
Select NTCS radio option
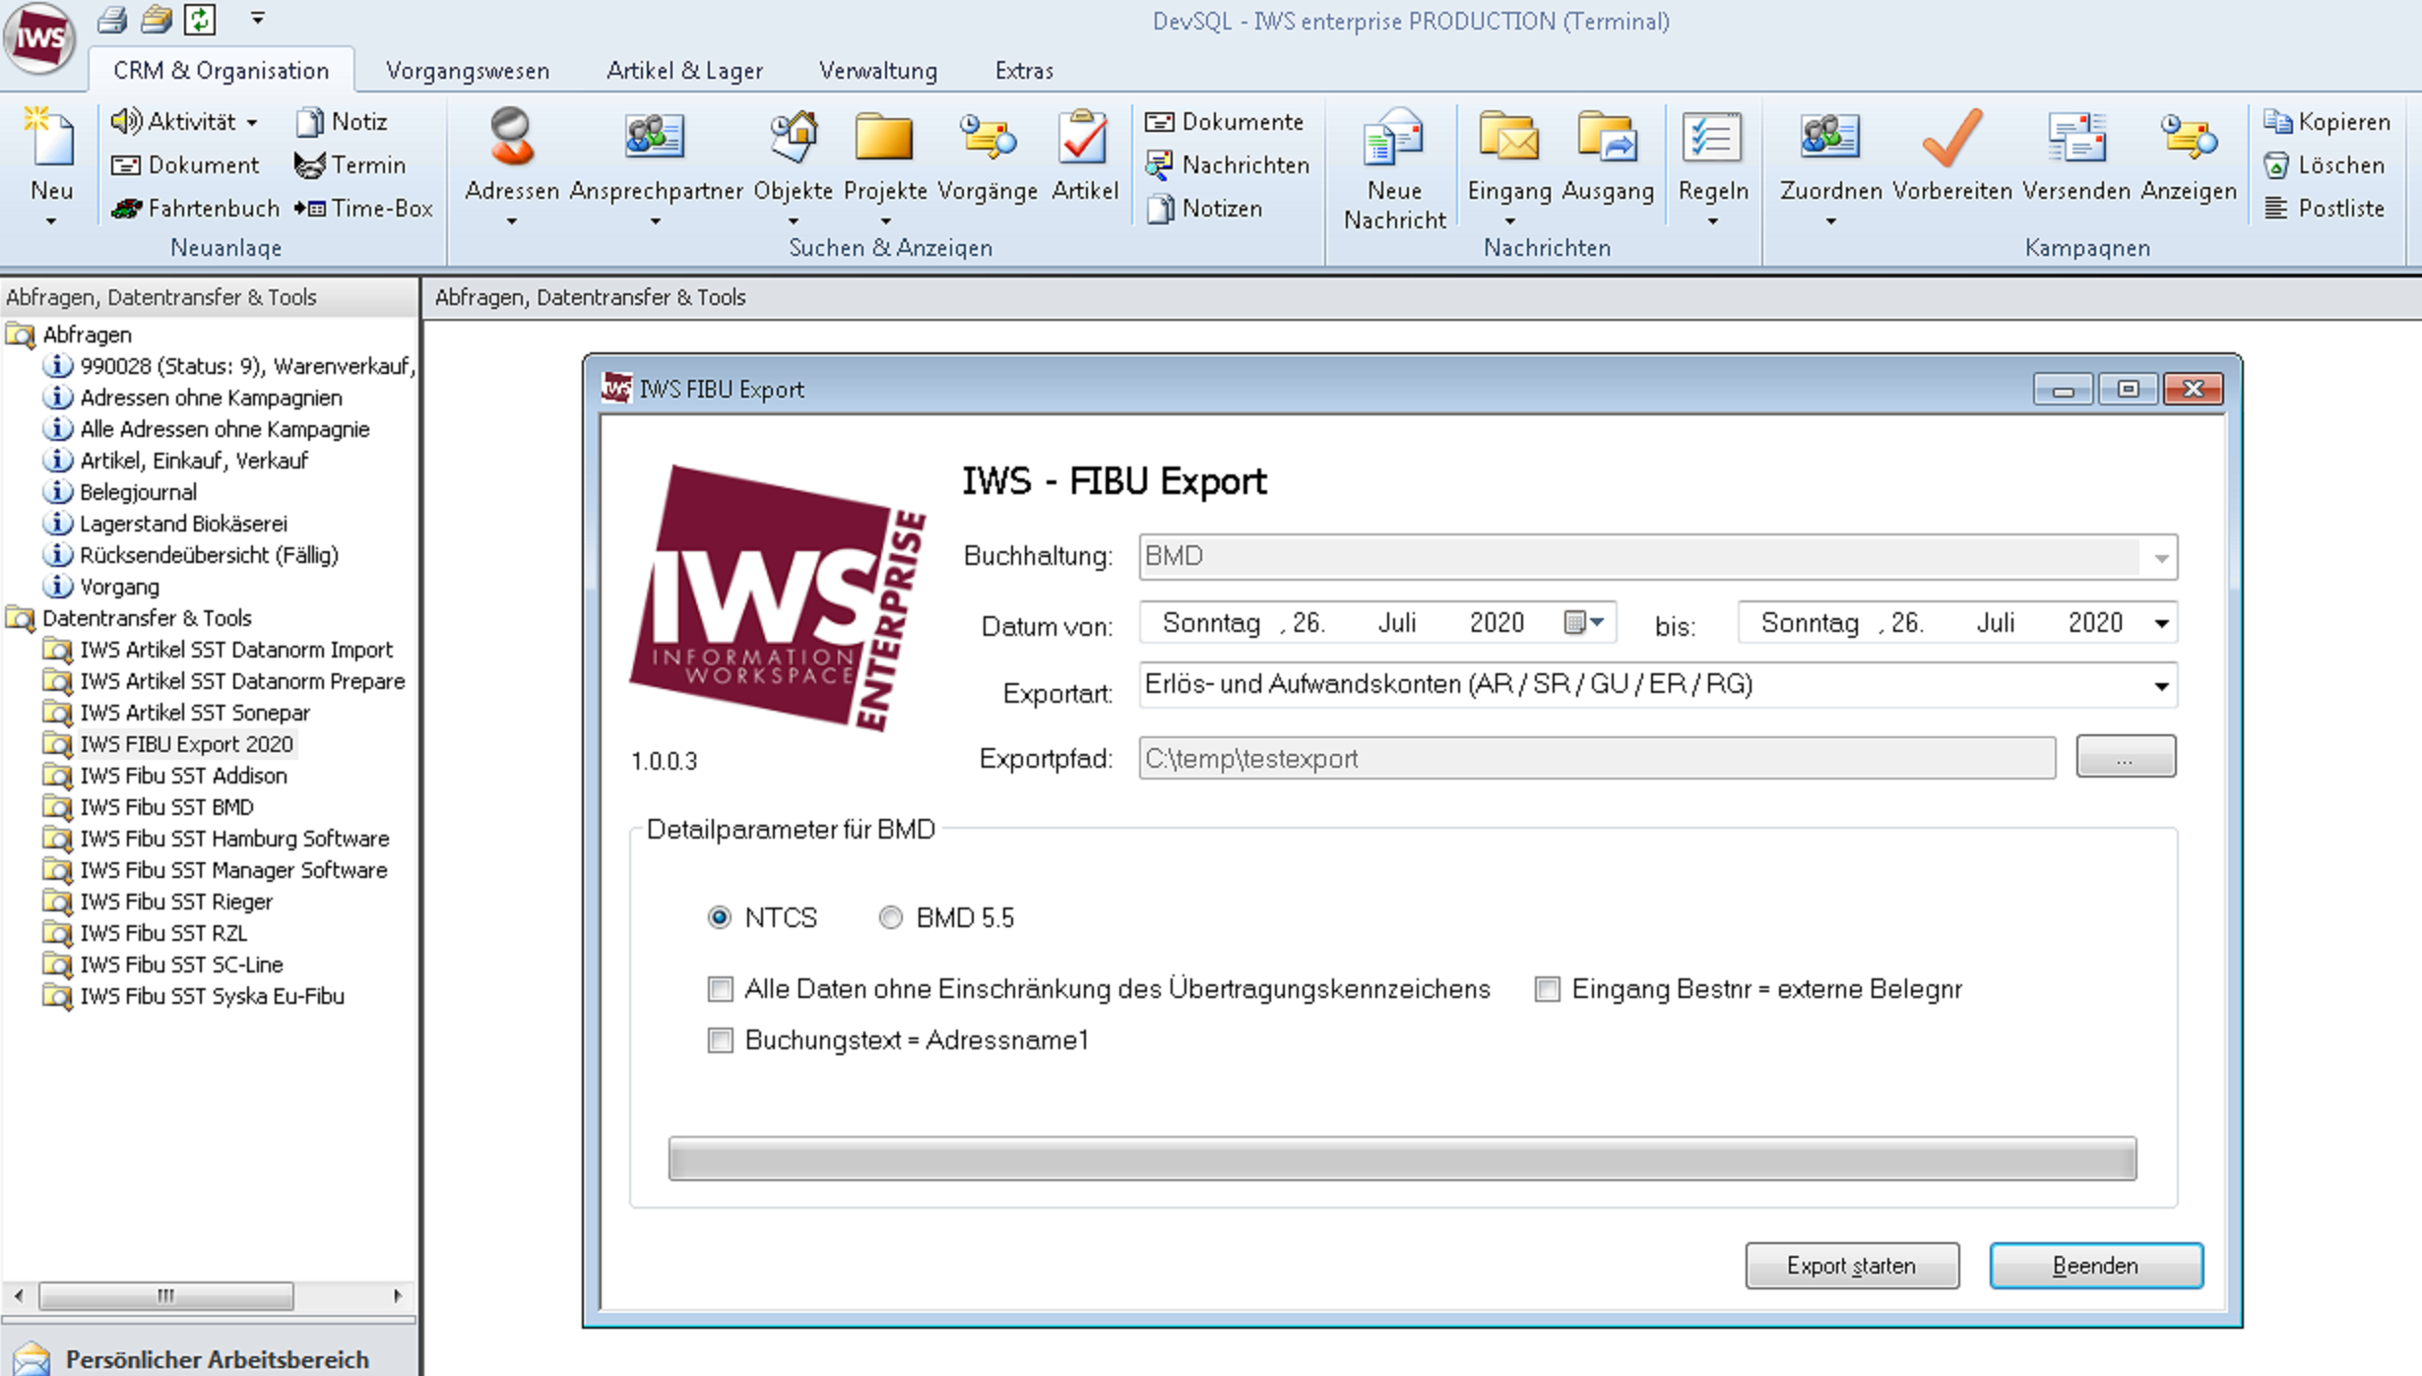(720, 917)
